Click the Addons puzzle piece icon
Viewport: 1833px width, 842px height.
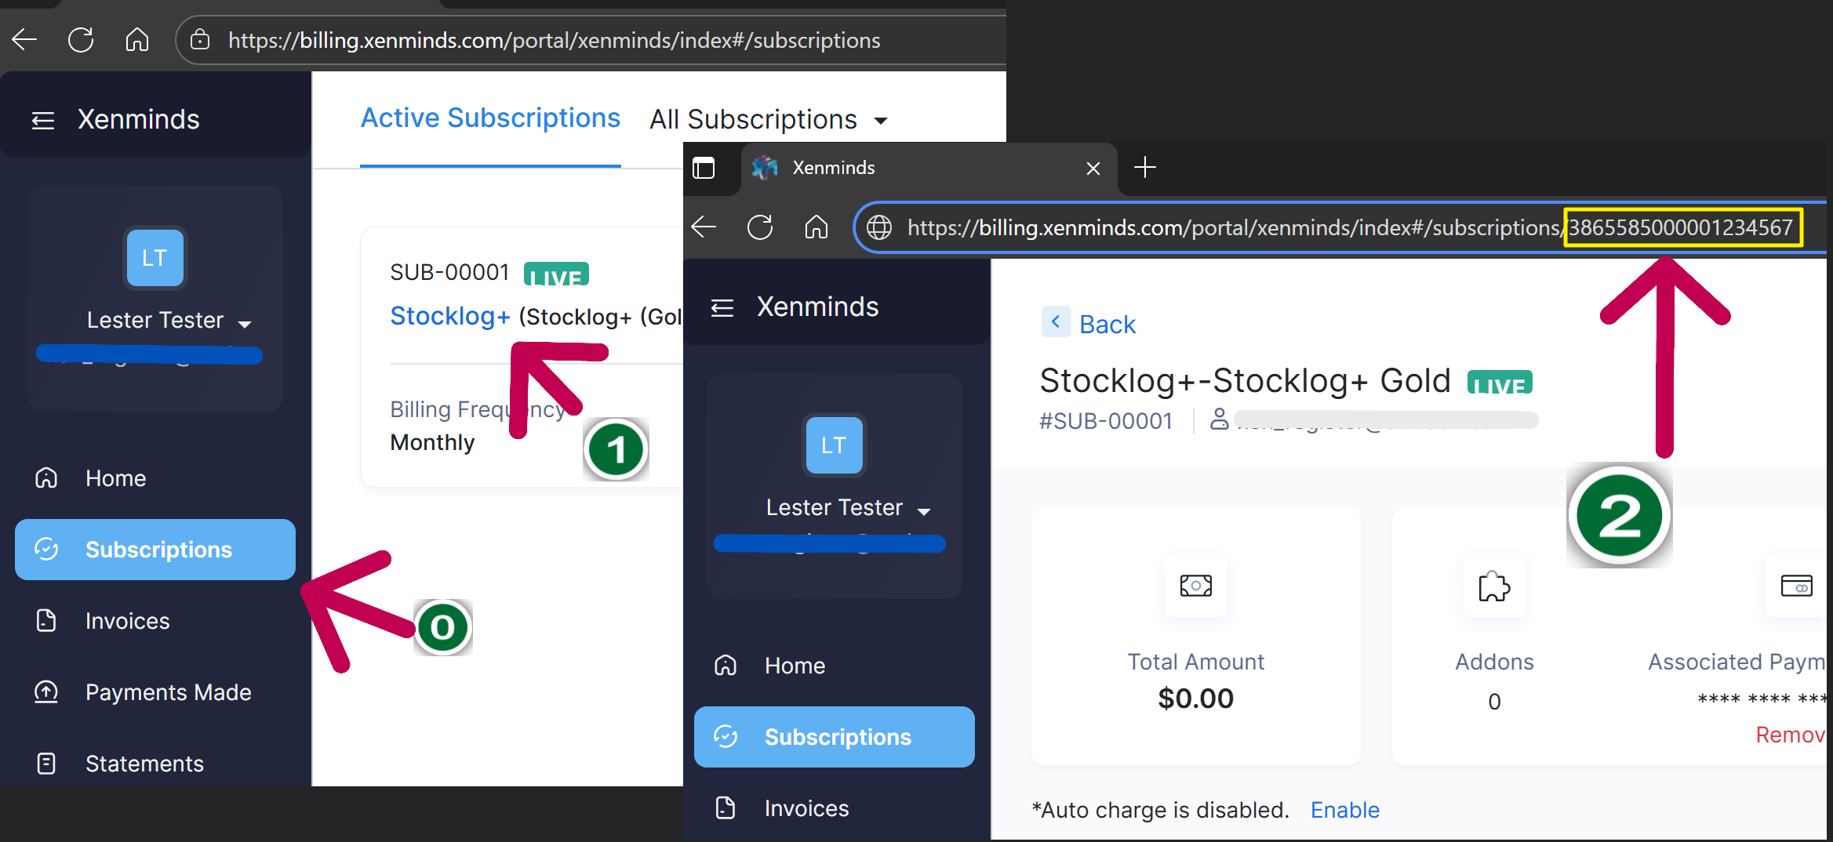(x=1493, y=586)
